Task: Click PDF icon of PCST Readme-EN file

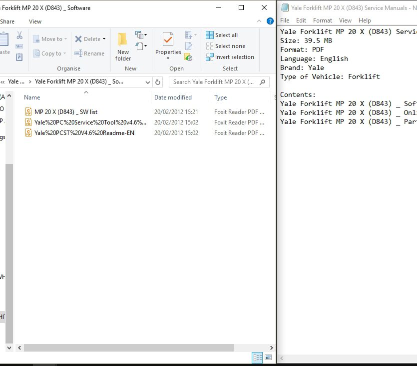Action: pyautogui.click(x=28, y=132)
